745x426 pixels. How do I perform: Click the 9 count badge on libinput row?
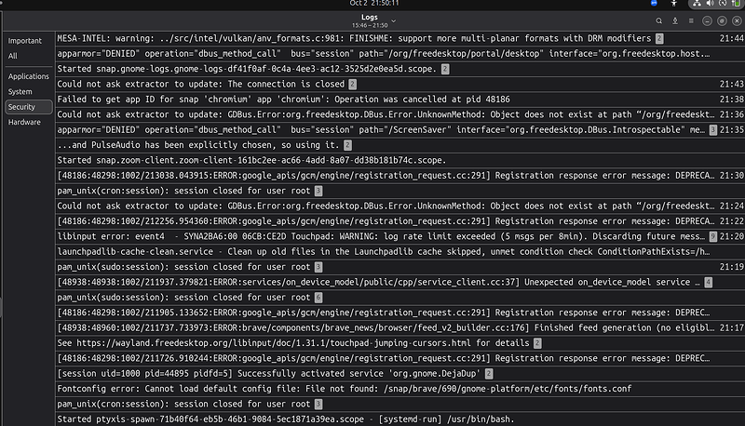[712, 236]
